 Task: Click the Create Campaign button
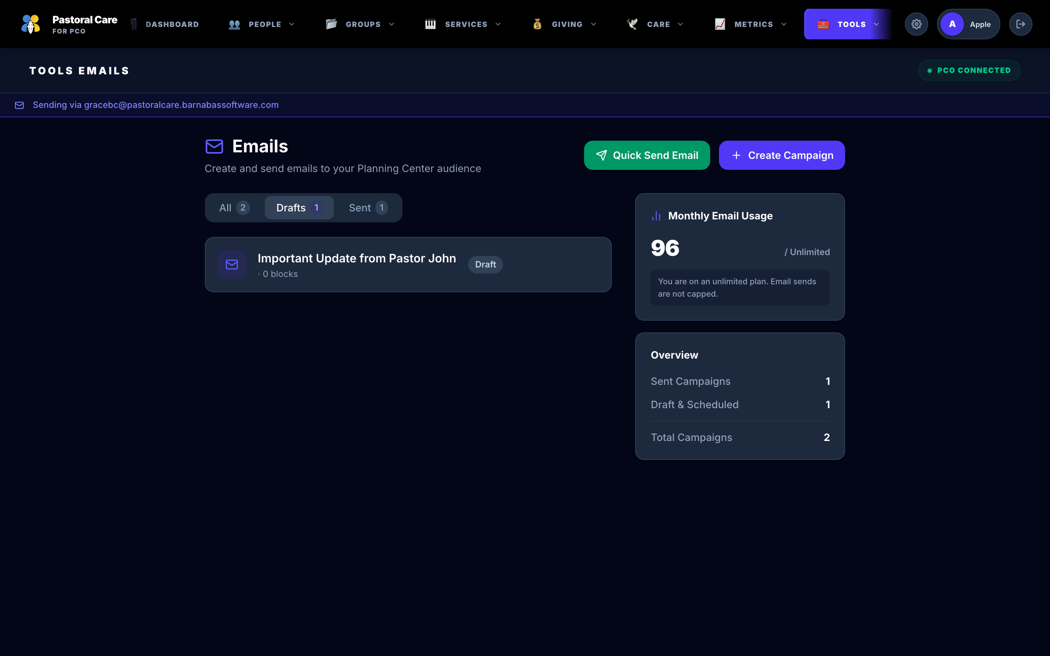(782, 155)
